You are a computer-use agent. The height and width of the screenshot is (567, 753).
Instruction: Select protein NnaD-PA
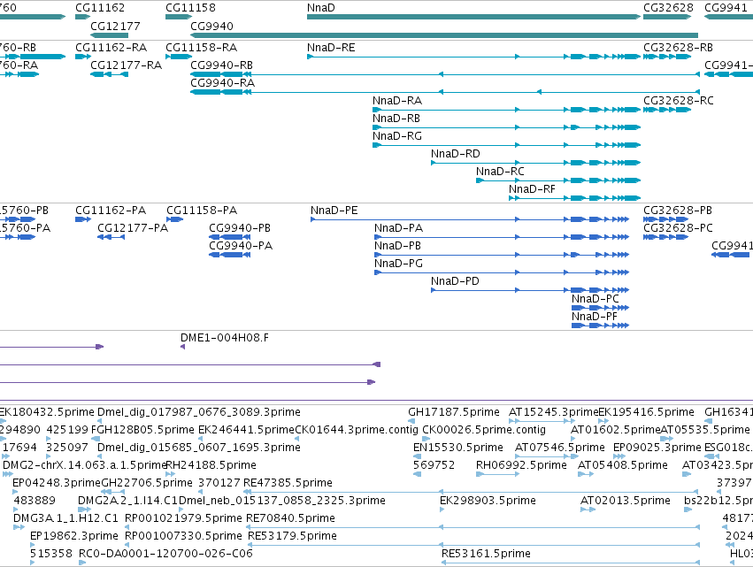click(398, 228)
